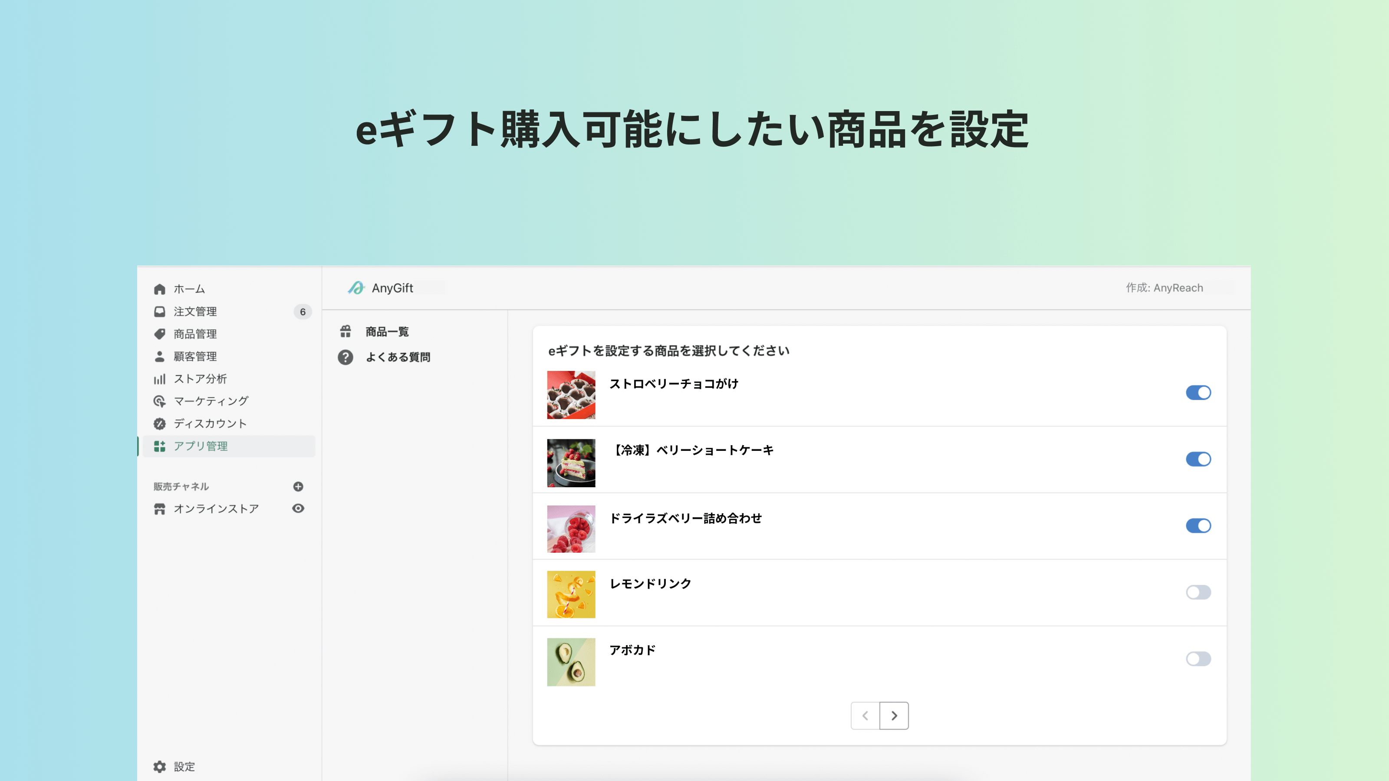View online store with eye icon
Screen dimensions: 1389x781
[x=298, y=508]
